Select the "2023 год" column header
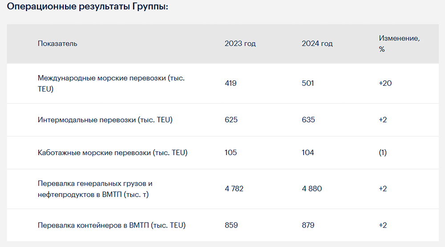The image size is (445, 247). (240, 44)
